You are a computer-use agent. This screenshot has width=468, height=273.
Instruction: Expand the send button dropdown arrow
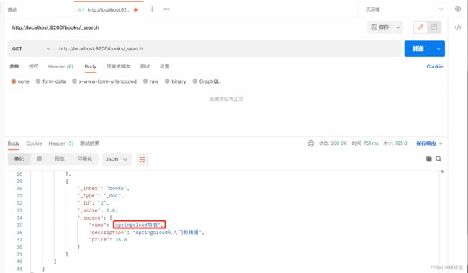point(438,49)
